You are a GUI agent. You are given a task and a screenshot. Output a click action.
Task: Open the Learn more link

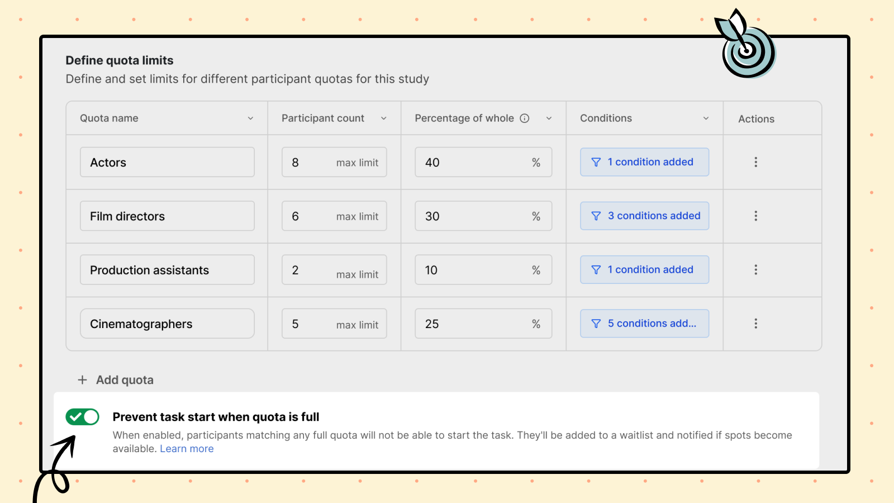click(187, 449)
